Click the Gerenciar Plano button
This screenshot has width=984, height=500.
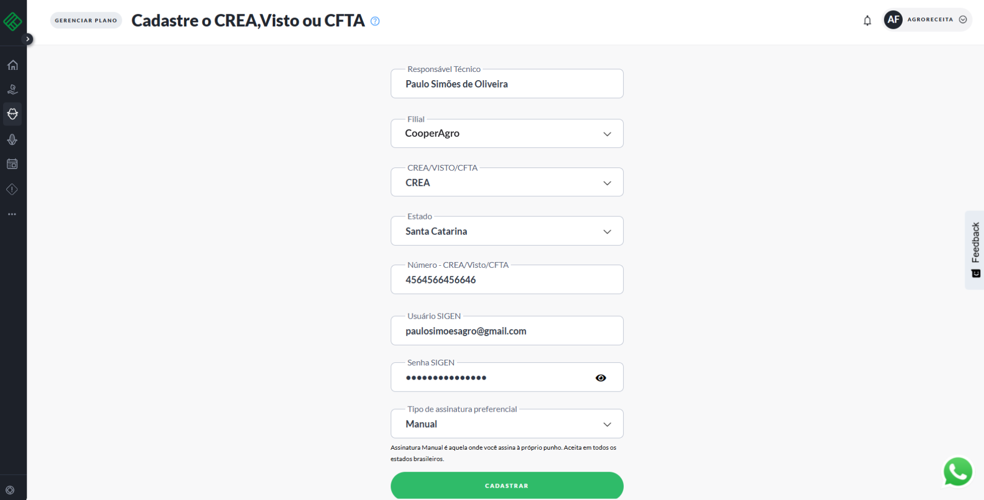click(x=86, y=21)
